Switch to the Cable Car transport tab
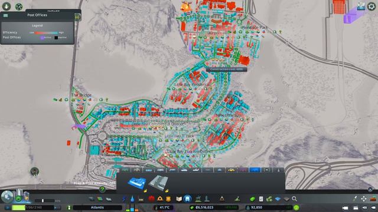378x212 pixels. [x=219, y=170]
